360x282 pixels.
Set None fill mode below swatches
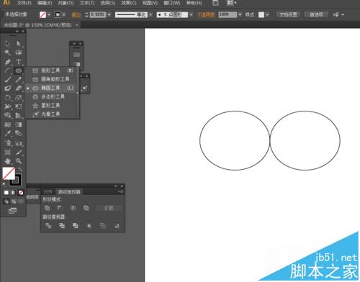[x=21, y=193]
